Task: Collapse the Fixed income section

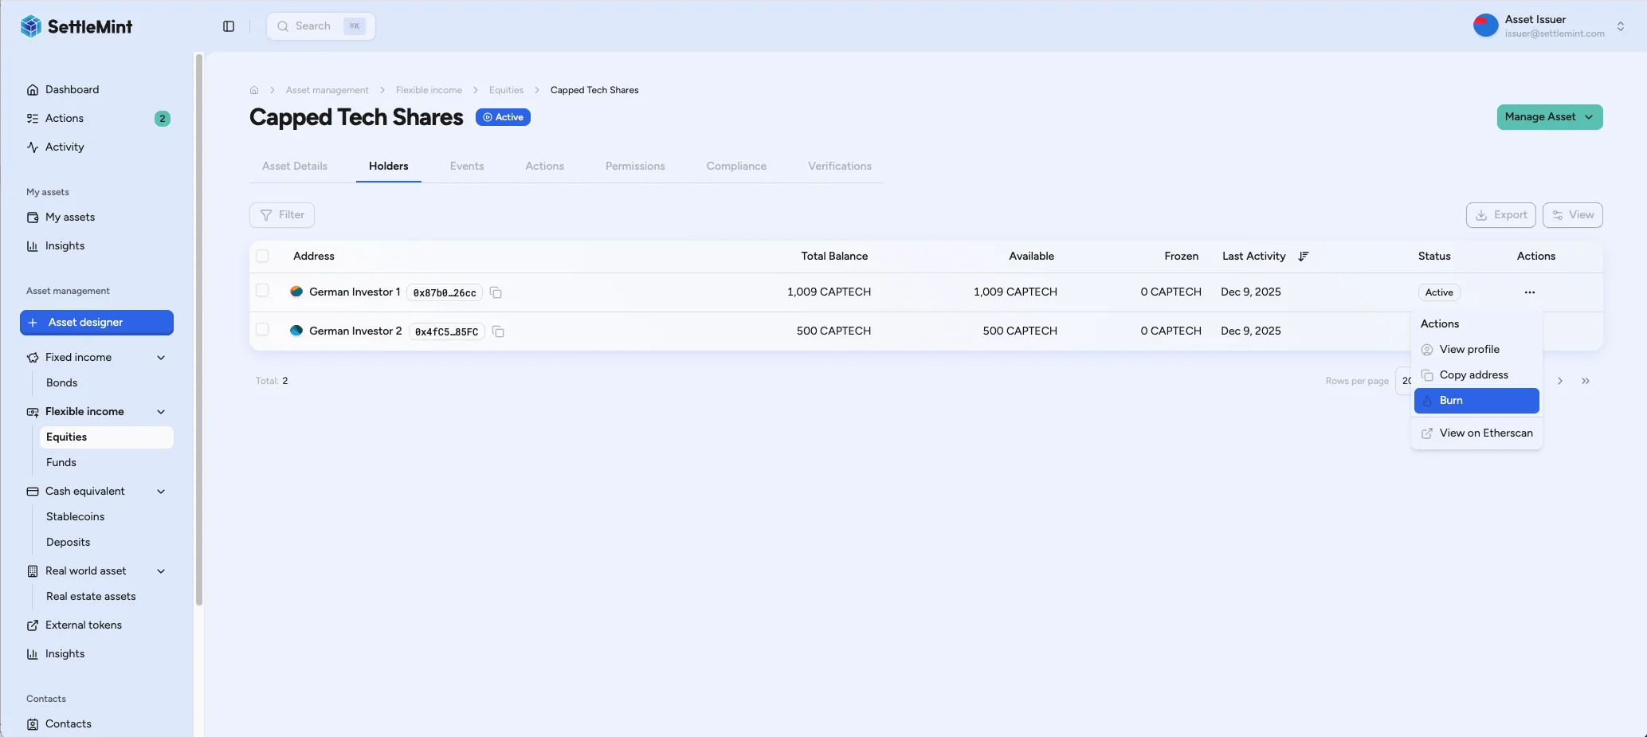Action: (161, 358)
